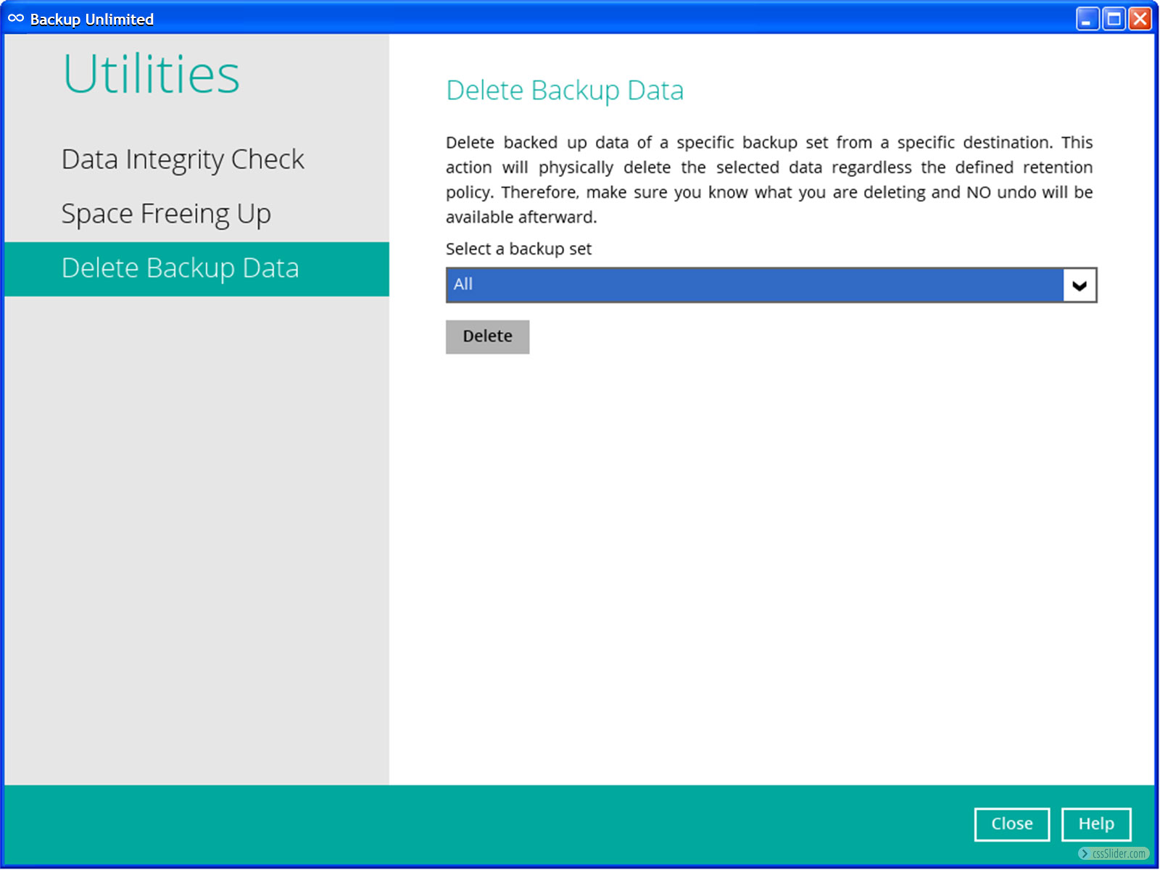1160x870 pixels.
Task: Select Delete Backup Data in the sidebar
Action: click(181, 268)
